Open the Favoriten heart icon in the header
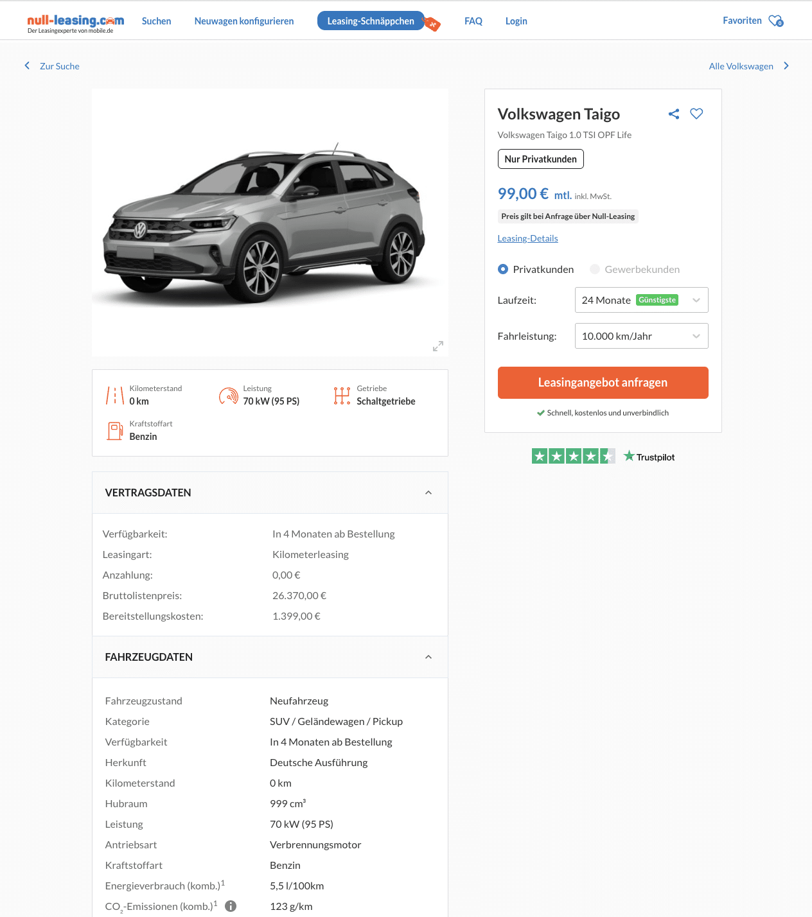The height and width of the screenshot is (917, 812). 776,21
